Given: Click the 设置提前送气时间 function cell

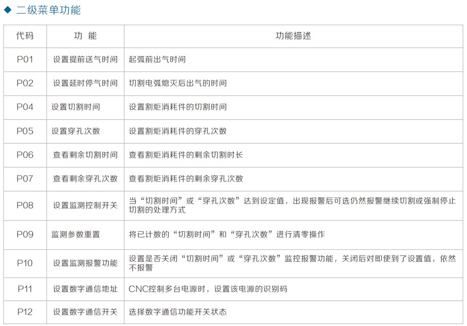Looking at the screenshot, I should click(85, 59).
